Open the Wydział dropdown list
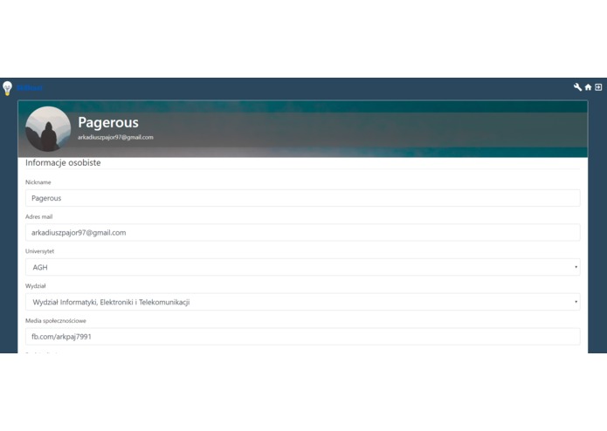607x431 pixels. tap(303, 302)
